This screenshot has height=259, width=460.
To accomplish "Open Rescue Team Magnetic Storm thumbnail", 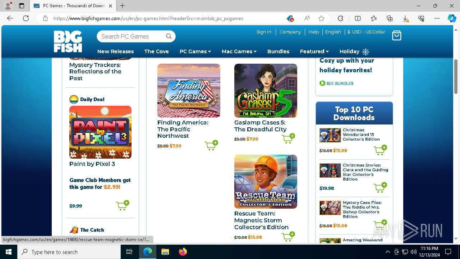I will click(266, 182).
